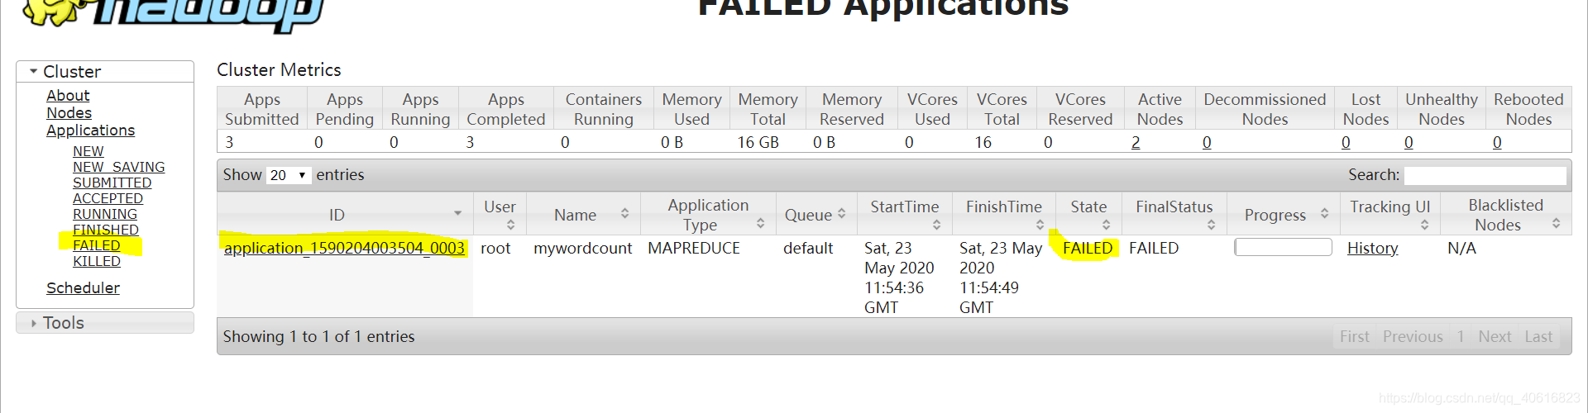Open the Show entries count dropdown
Viewport: 1588px width, 413px height.
tap(289, 175)
